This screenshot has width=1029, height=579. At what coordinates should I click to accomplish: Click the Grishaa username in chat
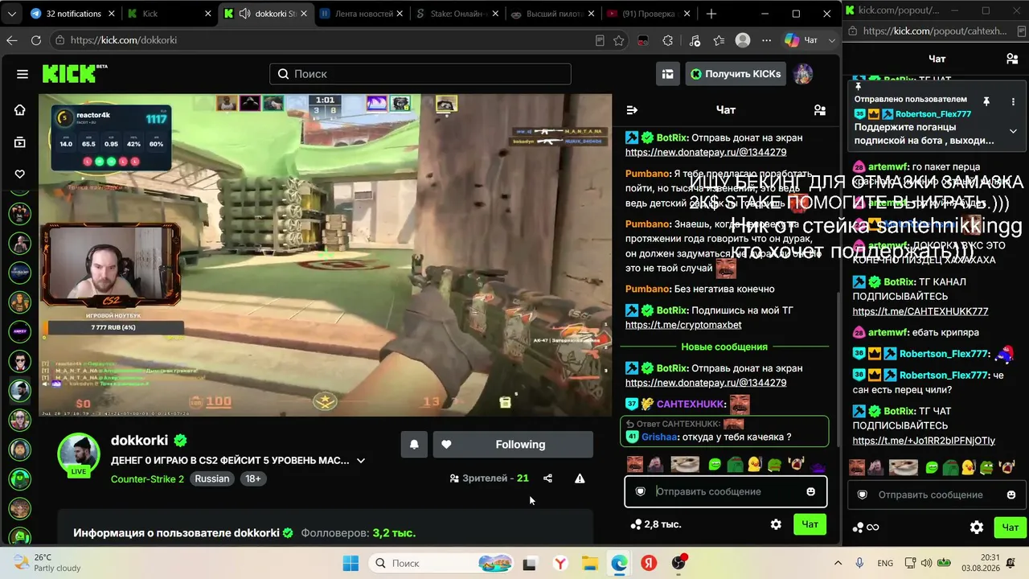(659, 437)
